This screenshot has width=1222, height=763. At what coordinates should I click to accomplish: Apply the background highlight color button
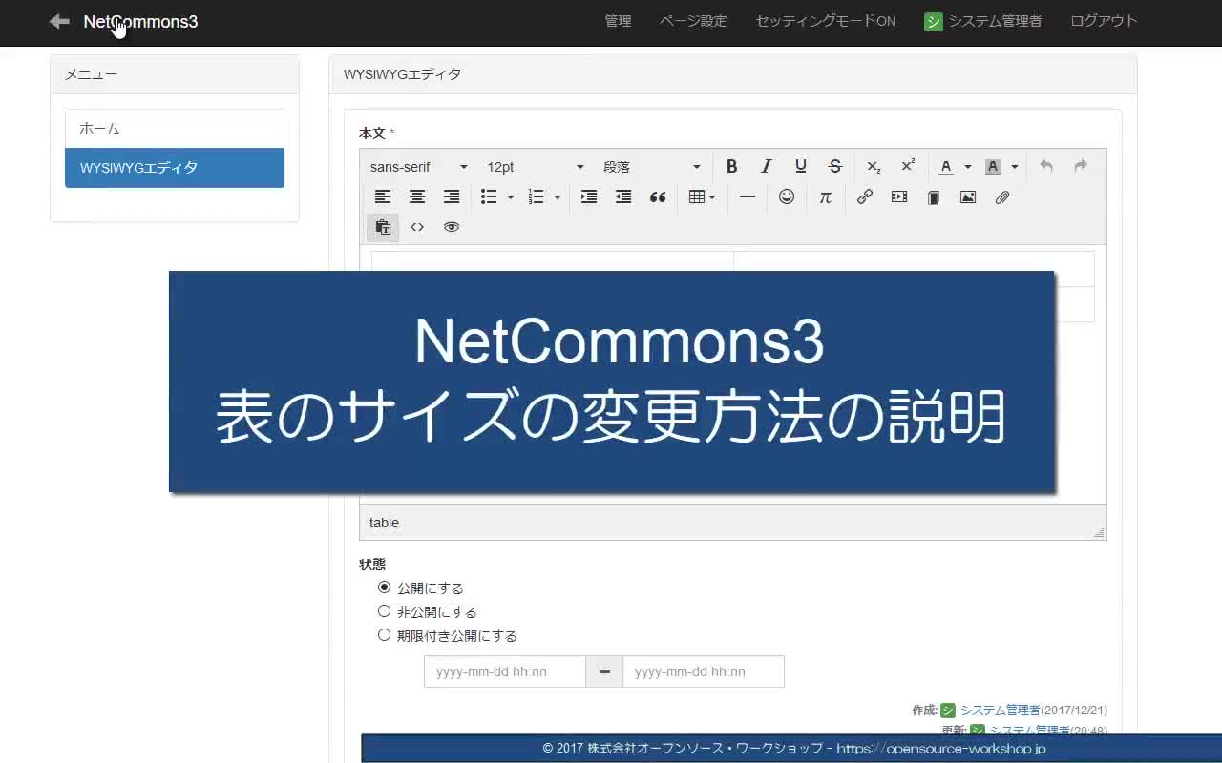993,166
